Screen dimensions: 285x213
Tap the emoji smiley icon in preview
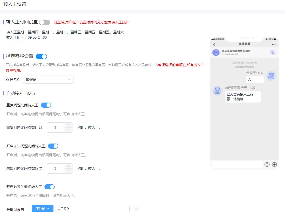pyautogui.click(x=267, y=164)
